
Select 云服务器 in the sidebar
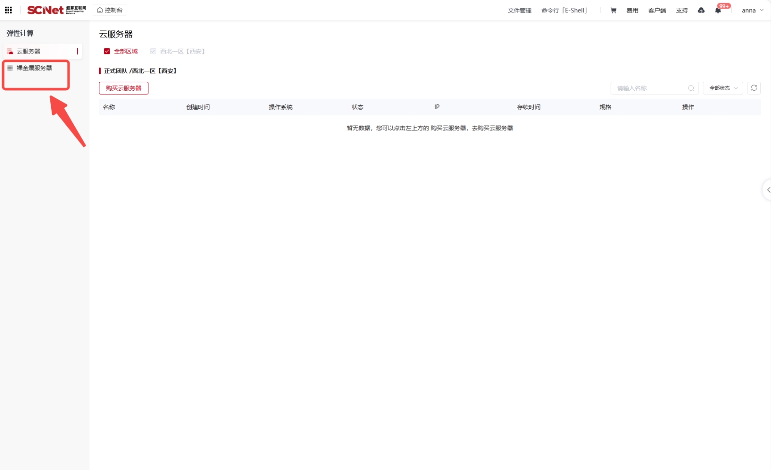point(29,51)
